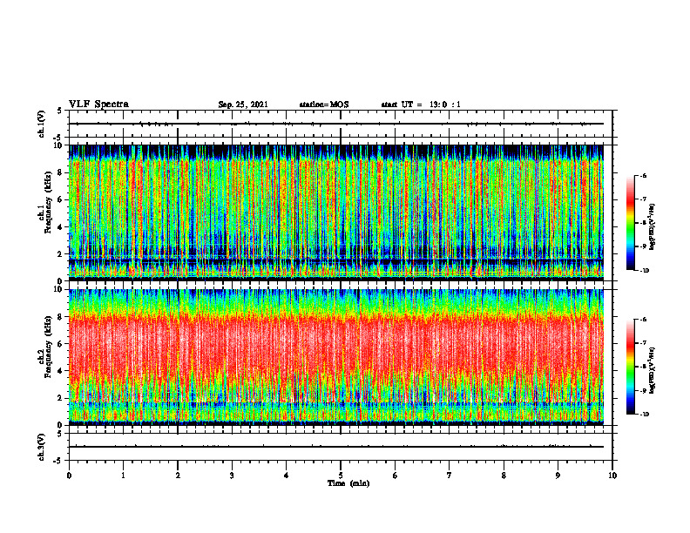
Task: Click the 'station=MOS' header label
Action: (324, 105)
